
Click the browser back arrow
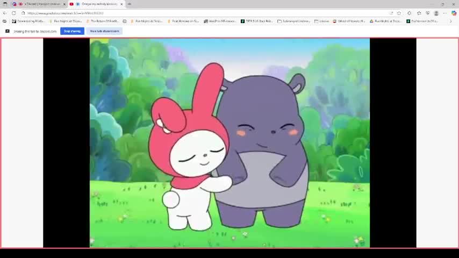pos(5,13)
